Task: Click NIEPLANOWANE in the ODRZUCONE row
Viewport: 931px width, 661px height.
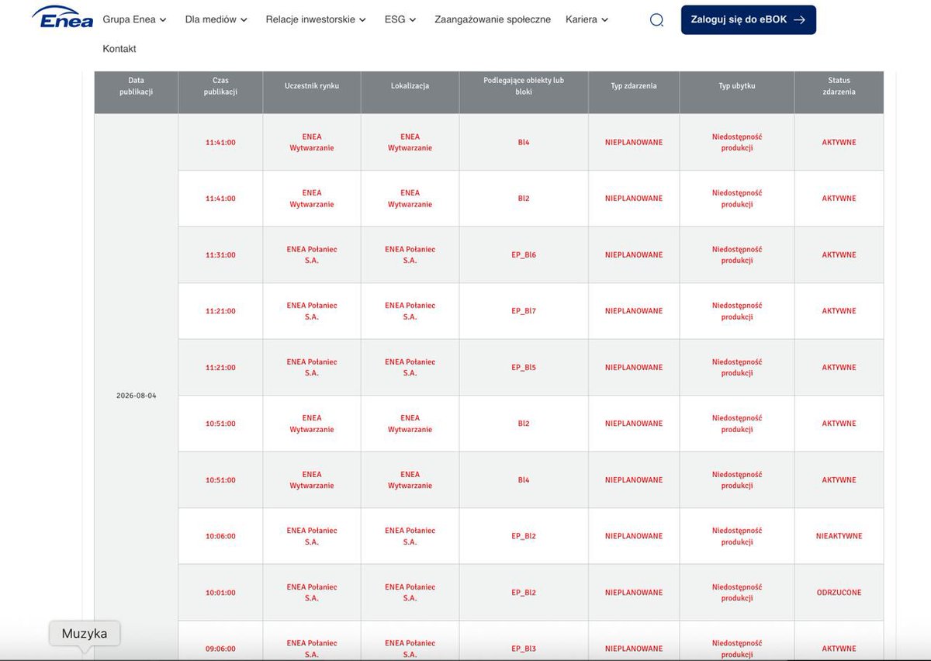Action: [x=634, y=593]
